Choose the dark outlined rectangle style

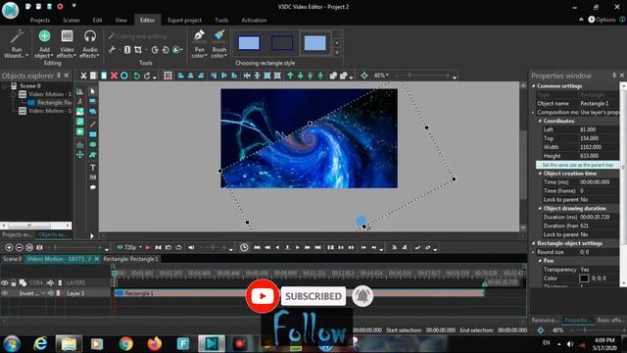coord(282,43)
